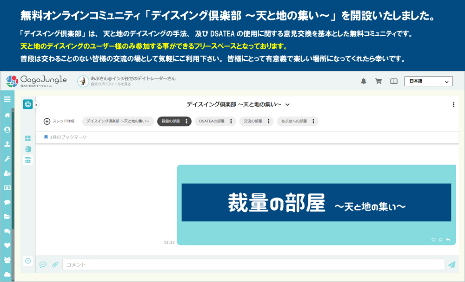Click the sidebar vertical scrollbar
Screen dimensions: 465x282
coord(13,169)
